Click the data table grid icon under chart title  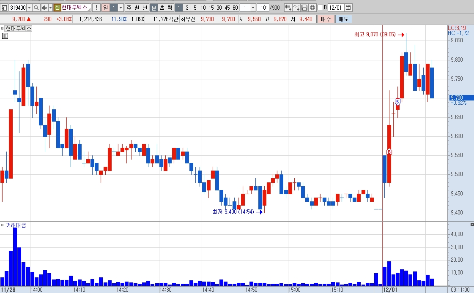[5, 36]
